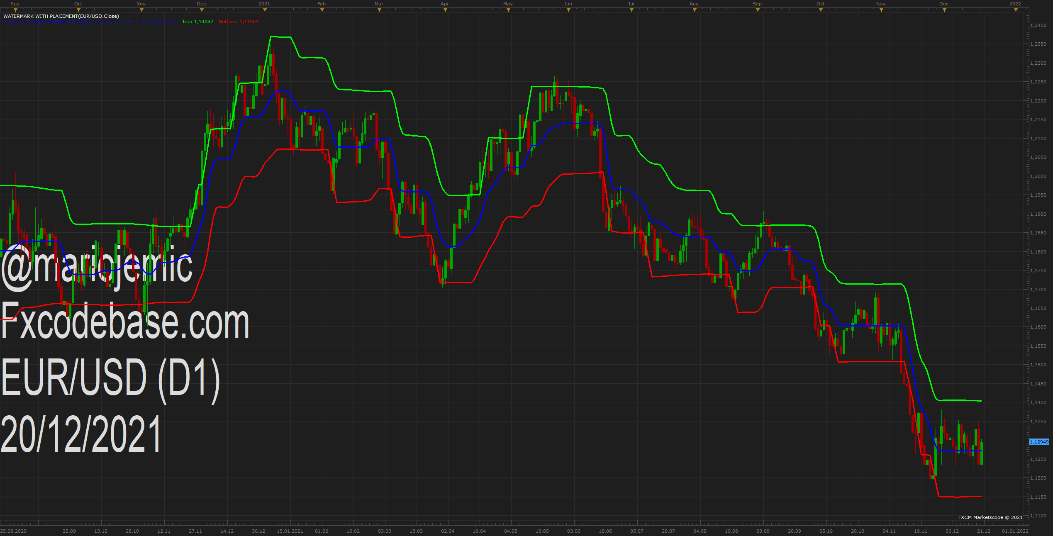Click the 1,2400 price axis label
The width and height of the screenshot is (1053, 536).
click(x=1038, y=25)
